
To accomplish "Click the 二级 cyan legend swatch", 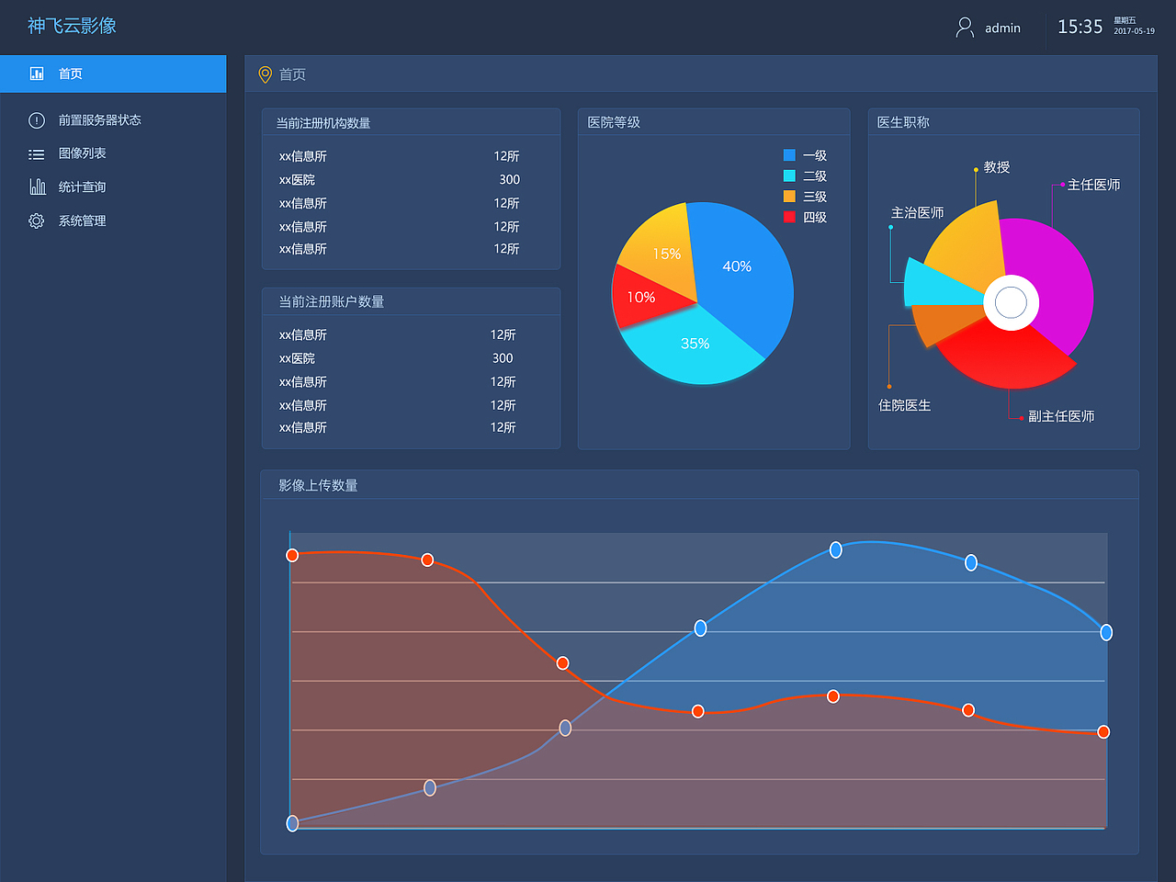I will (x=789, y=175).
